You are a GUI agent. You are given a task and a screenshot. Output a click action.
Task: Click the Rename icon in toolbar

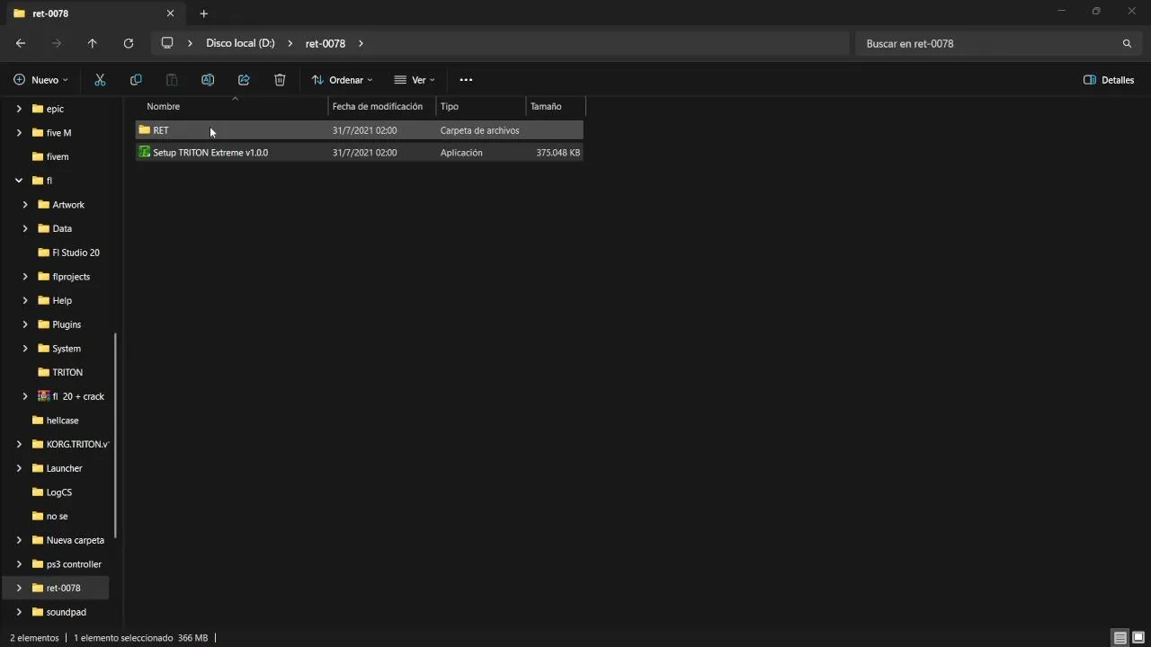point(208,80)
